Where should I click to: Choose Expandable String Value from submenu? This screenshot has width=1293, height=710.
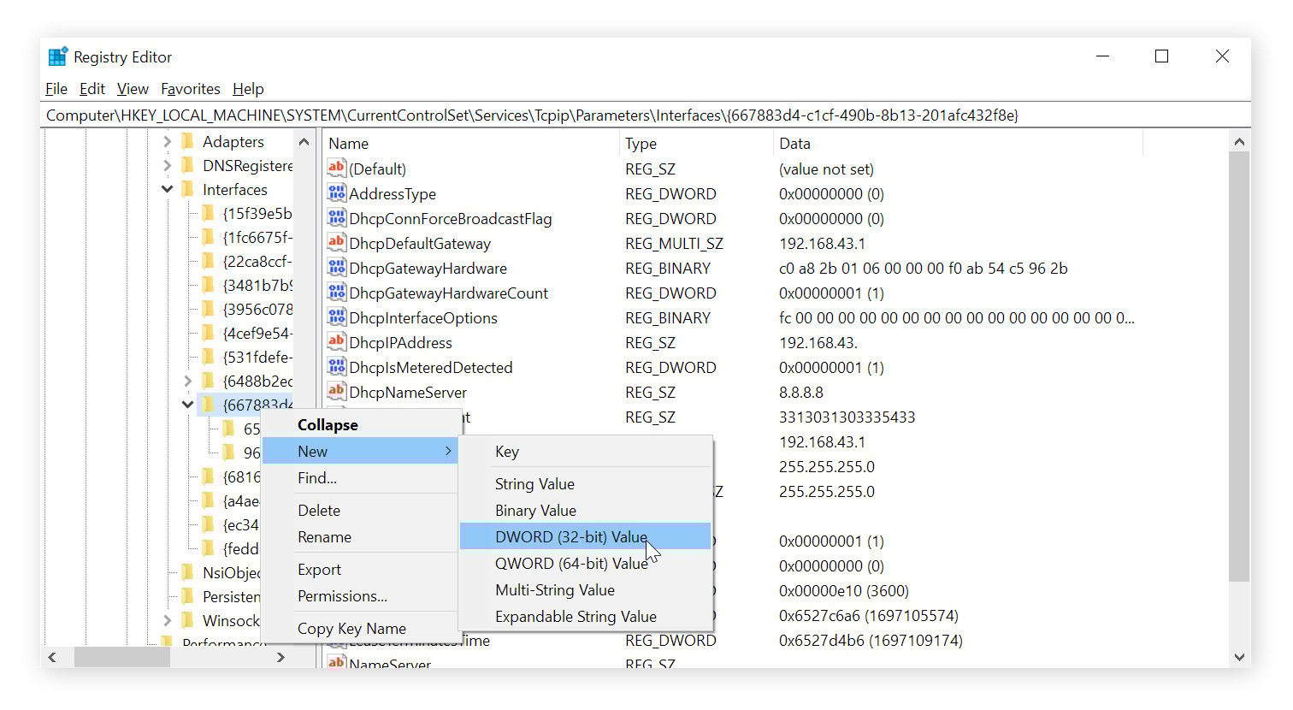pyautogui.click(x=586, y=616)
